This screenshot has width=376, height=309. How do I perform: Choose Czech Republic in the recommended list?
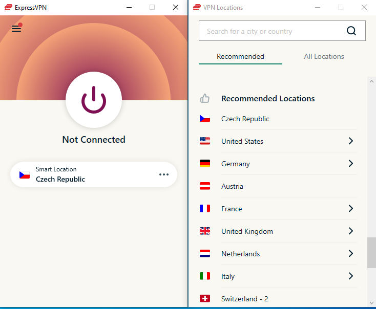[x=245, y=119]
